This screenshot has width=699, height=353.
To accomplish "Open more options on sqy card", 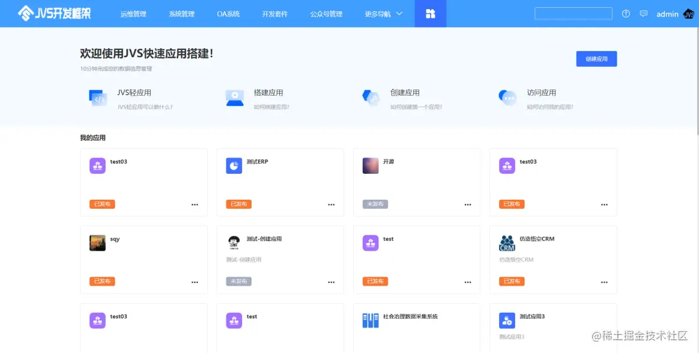I will coord(195,282).
